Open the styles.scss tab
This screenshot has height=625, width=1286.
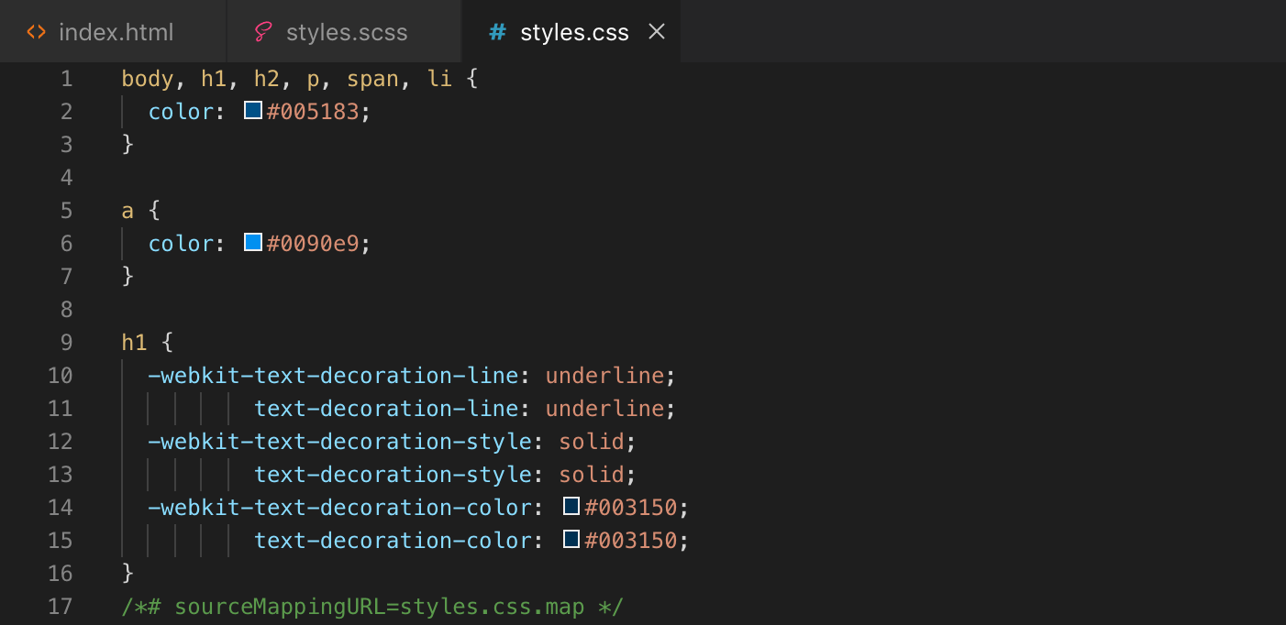346,32
